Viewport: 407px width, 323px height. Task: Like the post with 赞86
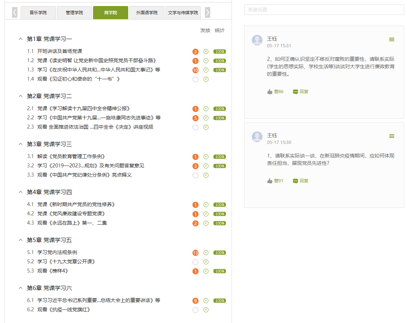[x=275, y=92]
